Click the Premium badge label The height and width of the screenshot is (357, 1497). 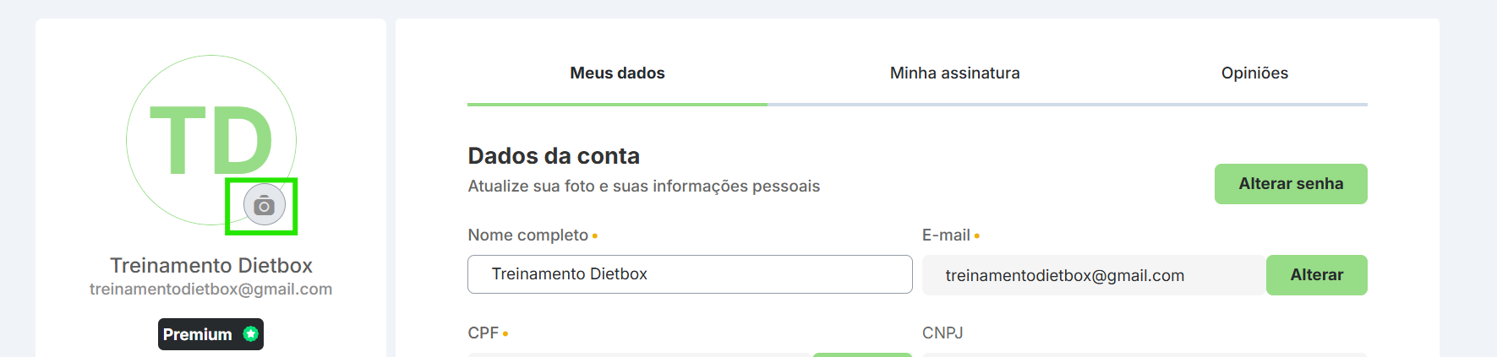pos(198,334)
